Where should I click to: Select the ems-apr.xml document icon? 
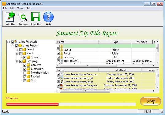coord(62,61)
